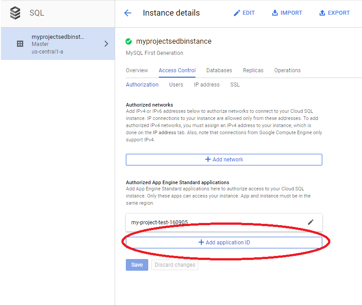This screenshot has width=362, height=305.
Task: Open the Users sub-tab
Action: 176,85
